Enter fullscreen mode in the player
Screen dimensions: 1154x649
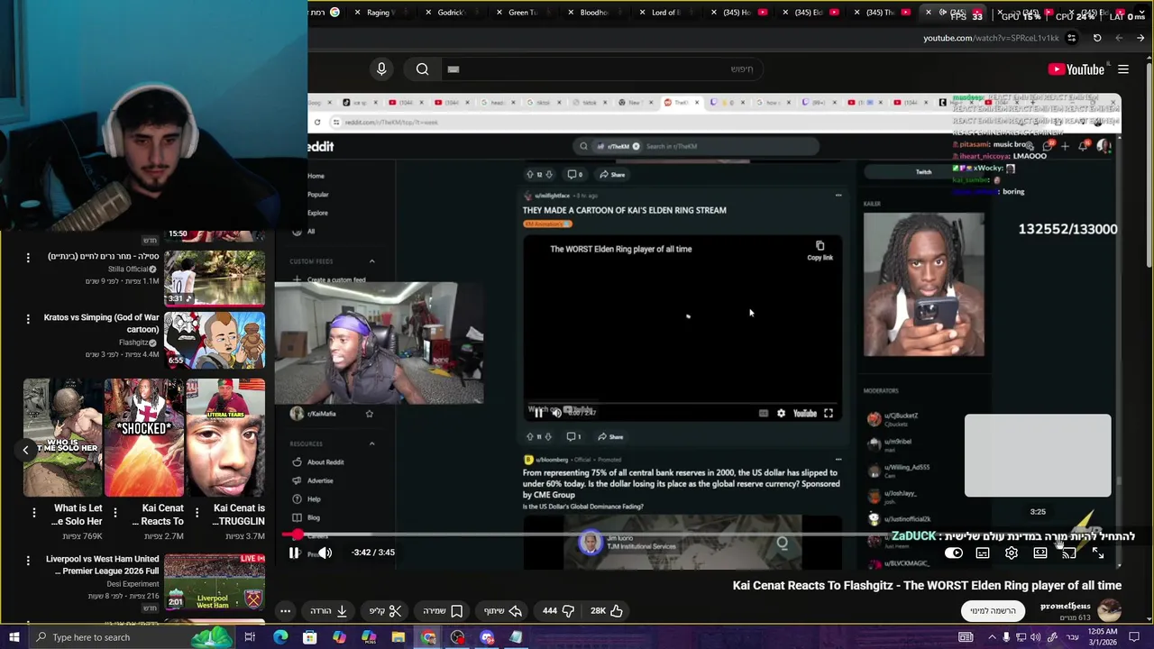tap(1098, 553)
